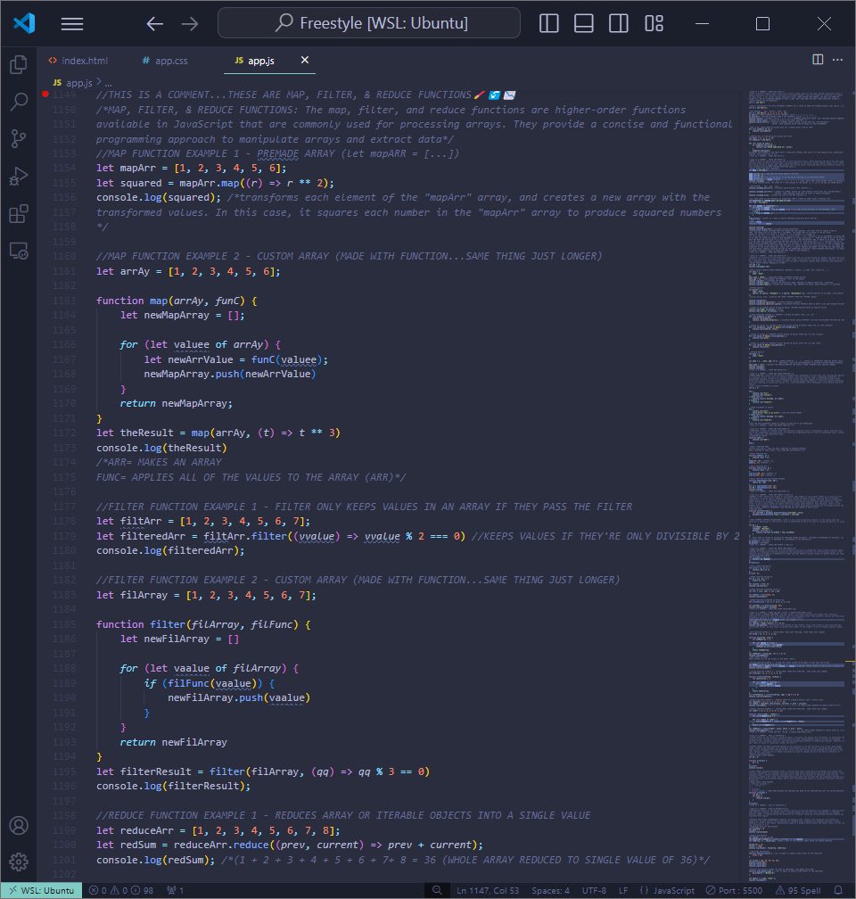This screenshot has width=856, height=899.
Task: Click Port : 5500 Live Server item
Action: (734, 890)
